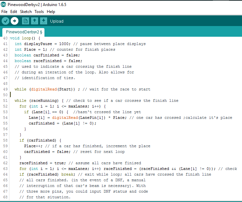Click 'if (carFinished)' on line 58
Screen dimensions: 242x202
[40, 140]
